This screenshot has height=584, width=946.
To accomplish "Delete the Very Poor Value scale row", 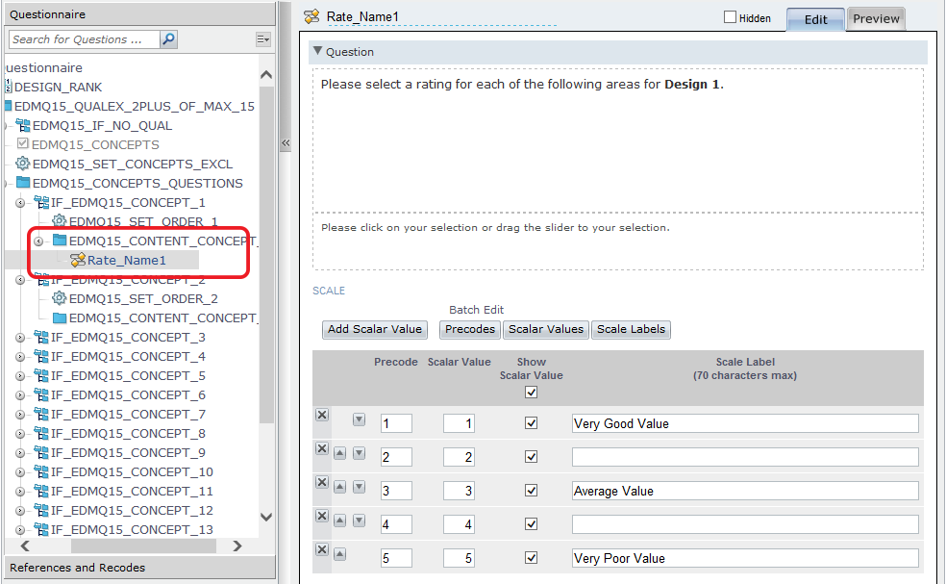I will point(322,549).
